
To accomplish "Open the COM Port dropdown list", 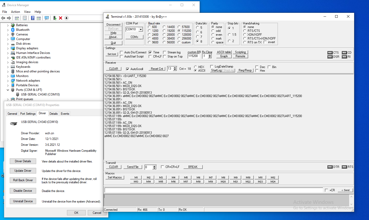I will coord(141,30).
